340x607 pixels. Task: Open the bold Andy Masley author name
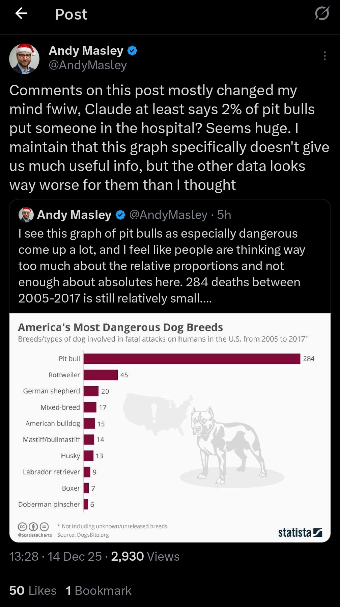[x=86, y=51]
